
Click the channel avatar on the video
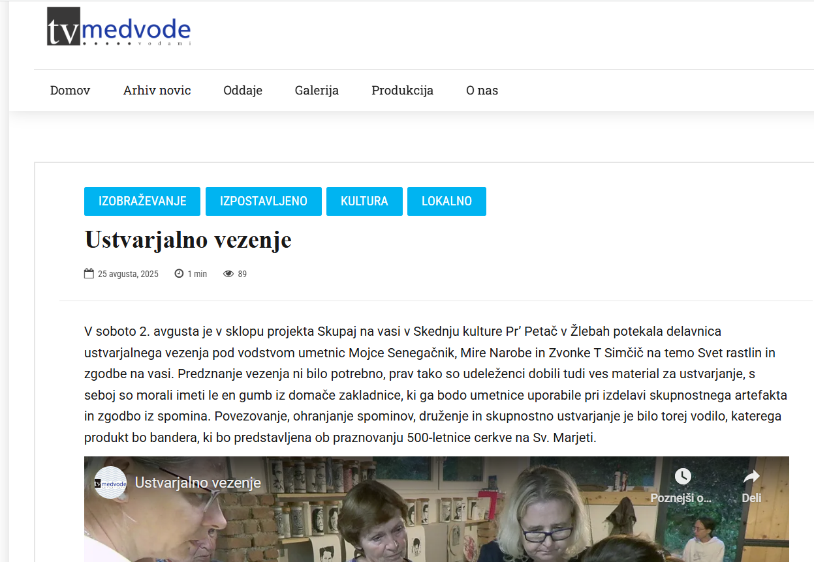click(x=110, y=483)
